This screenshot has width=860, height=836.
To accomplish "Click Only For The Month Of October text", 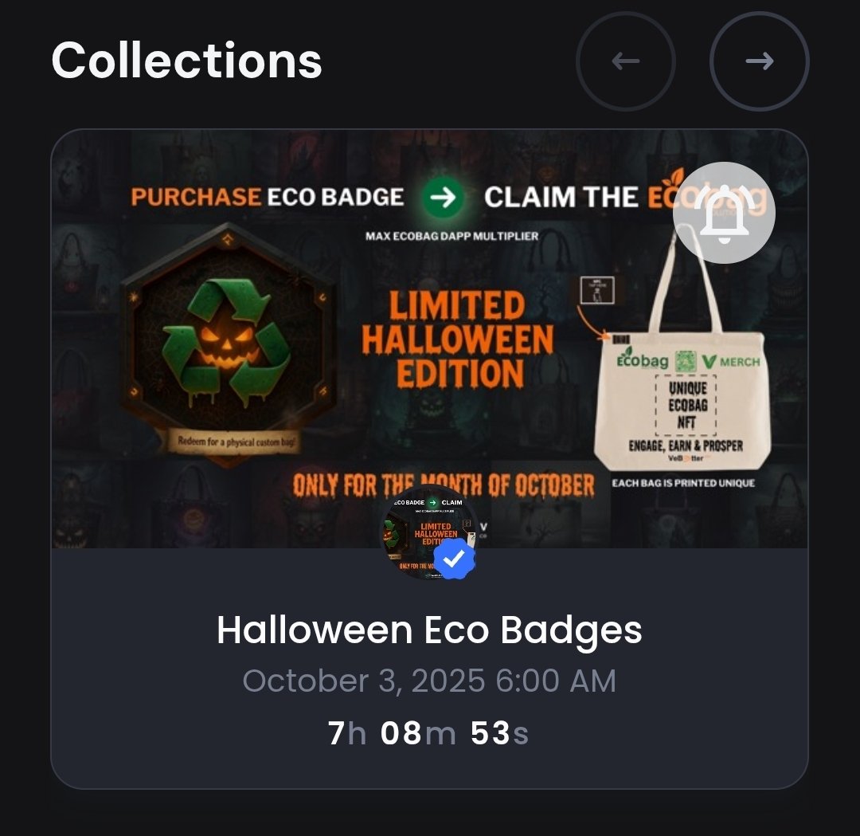I will [x=443, y=485].
